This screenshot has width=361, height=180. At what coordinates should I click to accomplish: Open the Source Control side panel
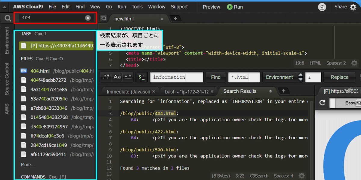click(7, 79)
